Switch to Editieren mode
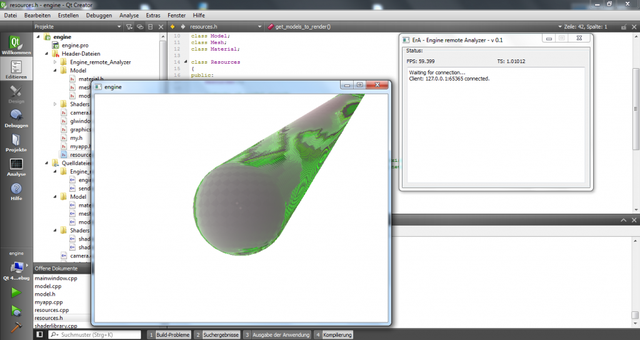640x340 pixels. 16,69
